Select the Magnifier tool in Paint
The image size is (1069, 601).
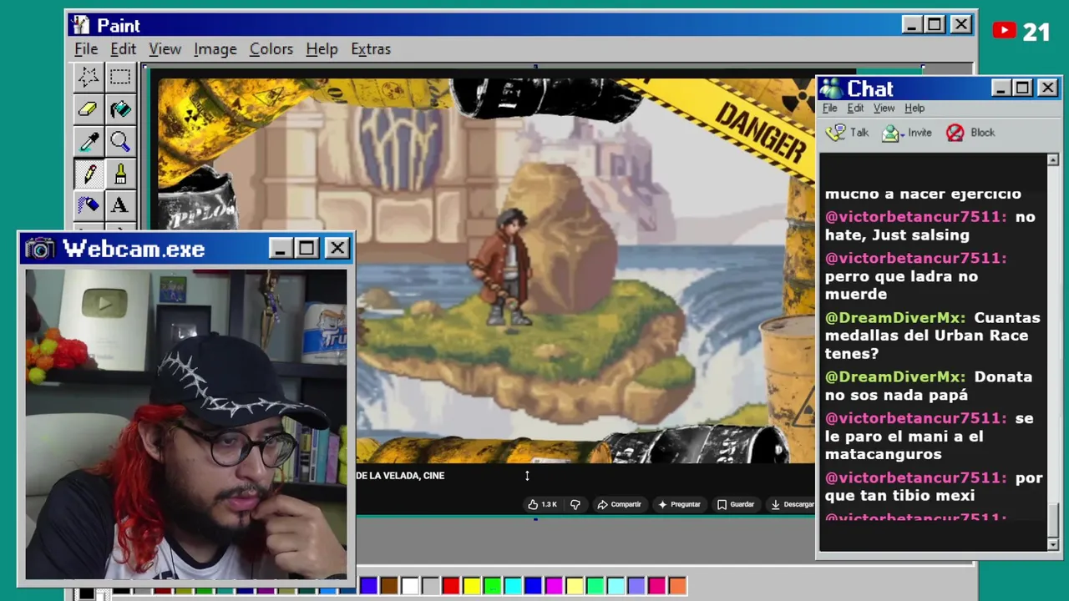coord(120,141)
